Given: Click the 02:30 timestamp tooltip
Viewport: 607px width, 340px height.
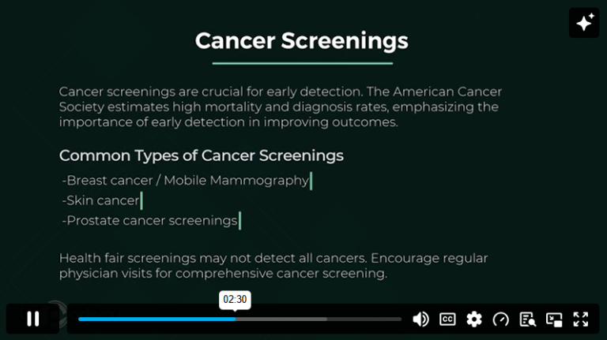Looking at the screenshot, I should [x=235, y=300].
